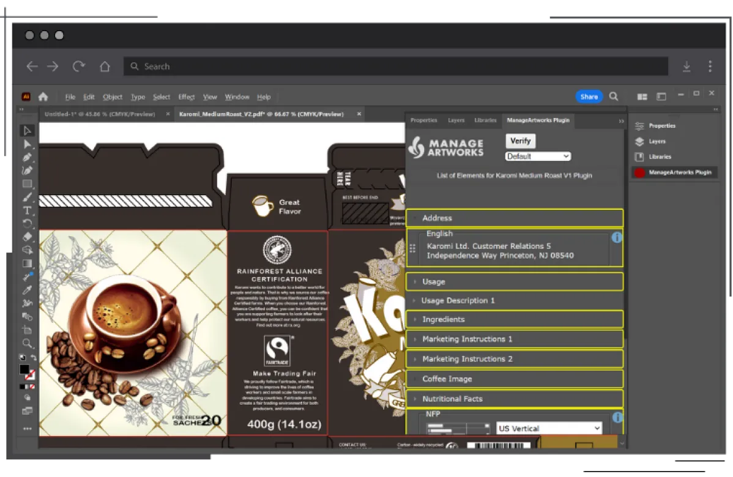Select the Rotate tool

(27, 223)
